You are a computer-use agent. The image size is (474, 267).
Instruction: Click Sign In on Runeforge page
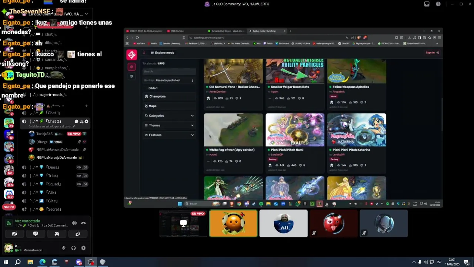coord(432,53)
